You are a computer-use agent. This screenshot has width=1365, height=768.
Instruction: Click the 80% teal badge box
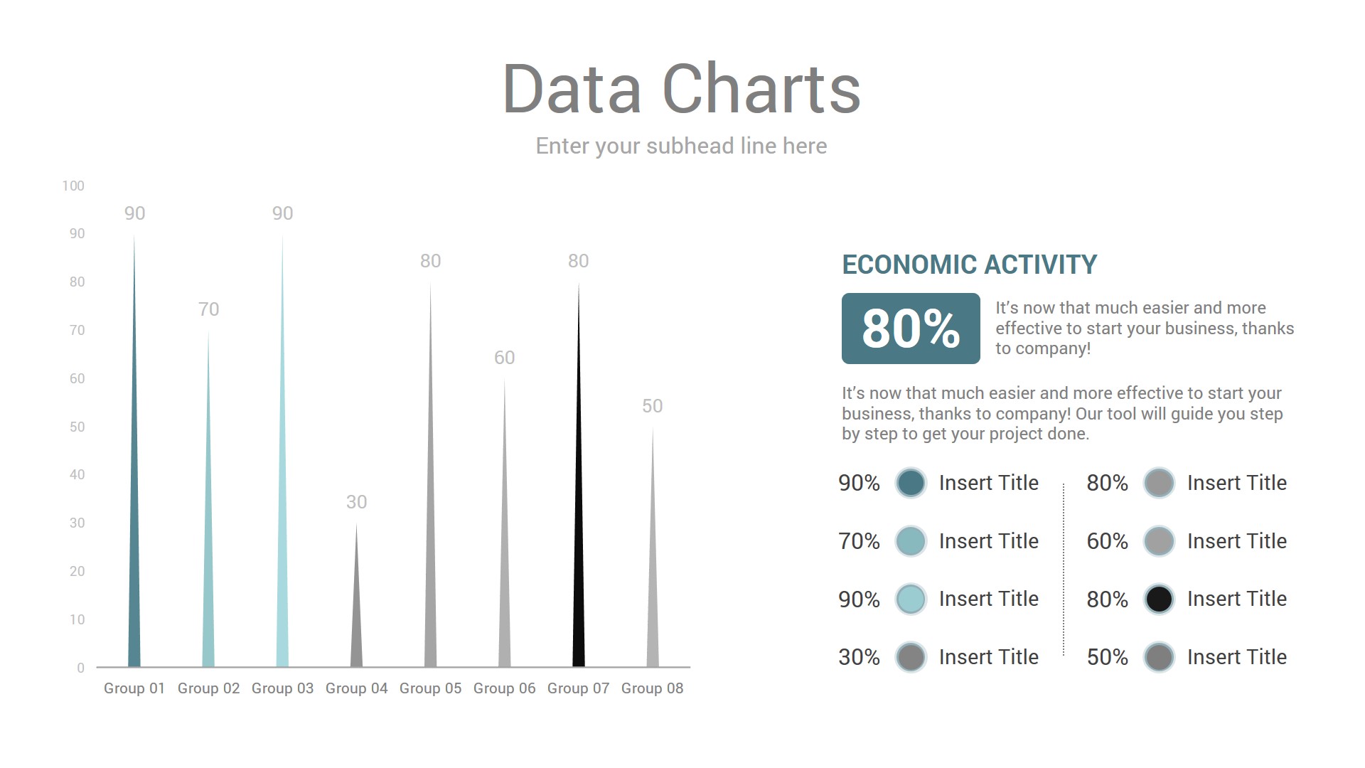tap(910, 329)
